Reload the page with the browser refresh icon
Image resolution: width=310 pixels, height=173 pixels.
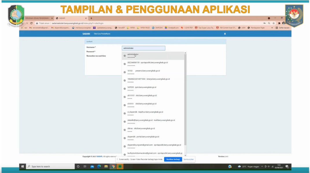[x=31, y=23]
